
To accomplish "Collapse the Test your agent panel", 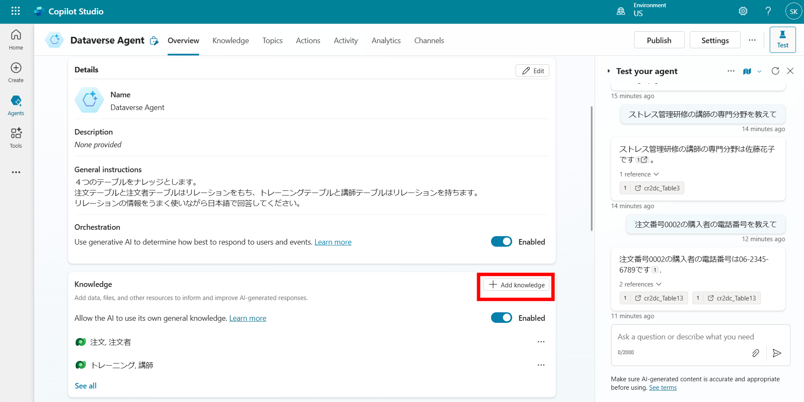I will 790,71.
